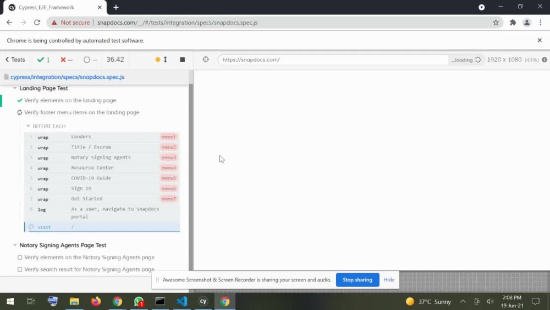
Task: Navigate back in Chrome
Action: coord(9,23)
